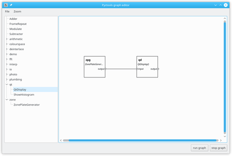
Task: Select ZonePlateGenerator in the tree
Action: point(27,105)
